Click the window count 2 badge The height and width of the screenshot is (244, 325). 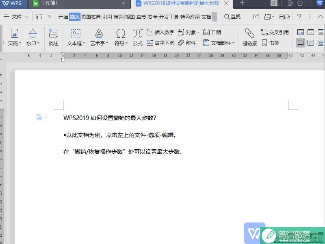point(273,3)
